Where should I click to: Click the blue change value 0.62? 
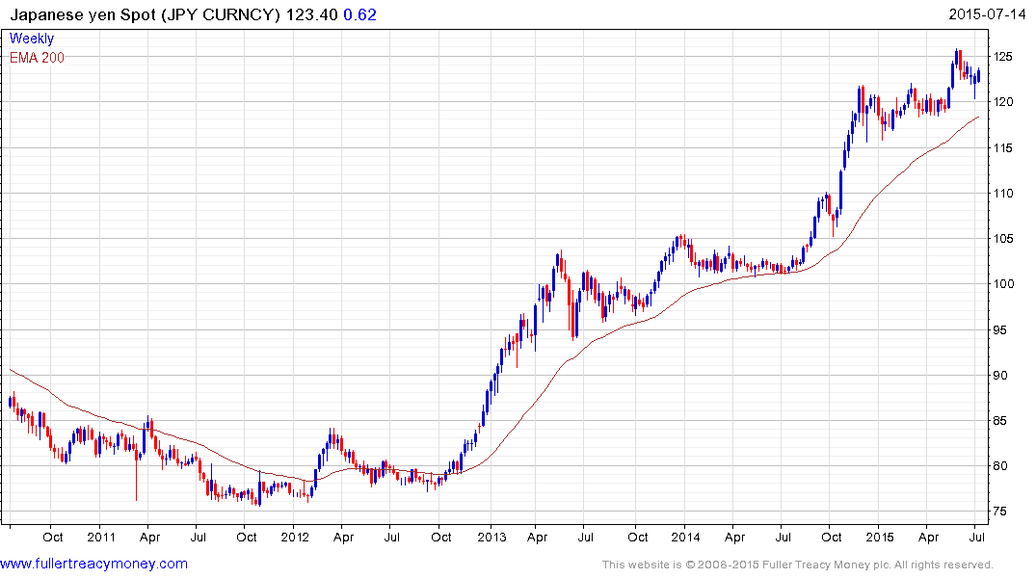[x=360, y=14]
